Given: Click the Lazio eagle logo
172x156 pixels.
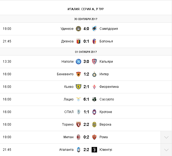Looking at the screenshot, I should (78, 99).
